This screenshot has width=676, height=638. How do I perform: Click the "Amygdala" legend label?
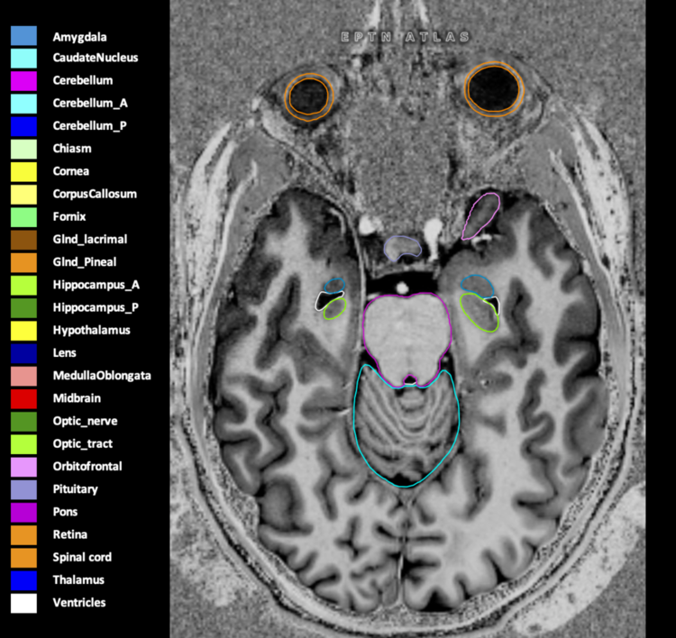coord(79,38)
